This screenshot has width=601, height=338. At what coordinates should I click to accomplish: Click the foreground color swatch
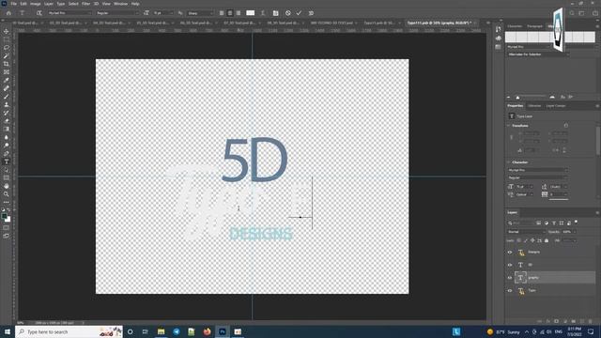pos(4,217)
